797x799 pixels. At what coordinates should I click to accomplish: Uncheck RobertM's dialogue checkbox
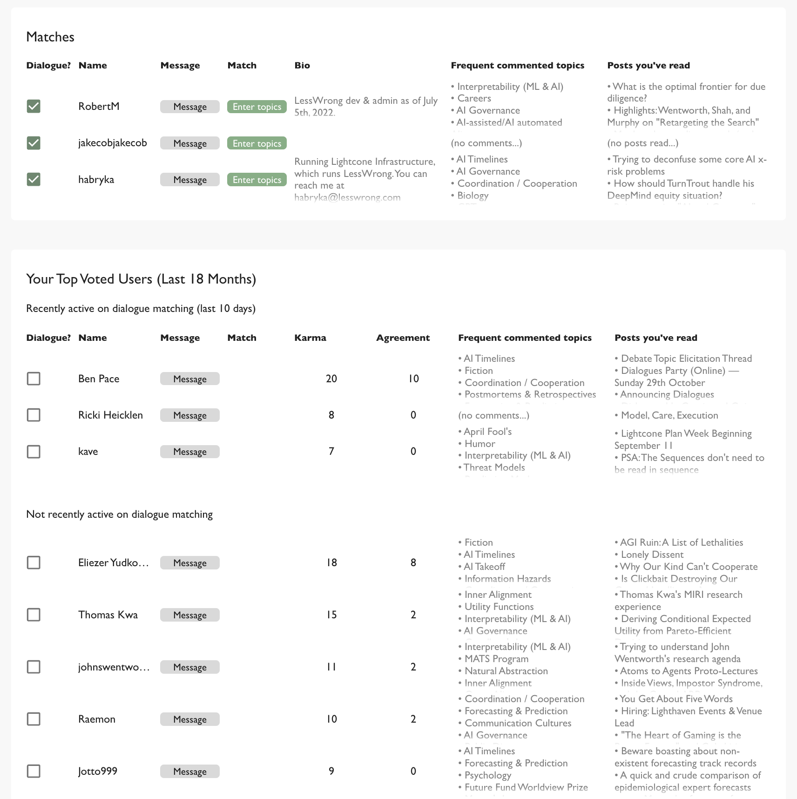pos(33,106)
